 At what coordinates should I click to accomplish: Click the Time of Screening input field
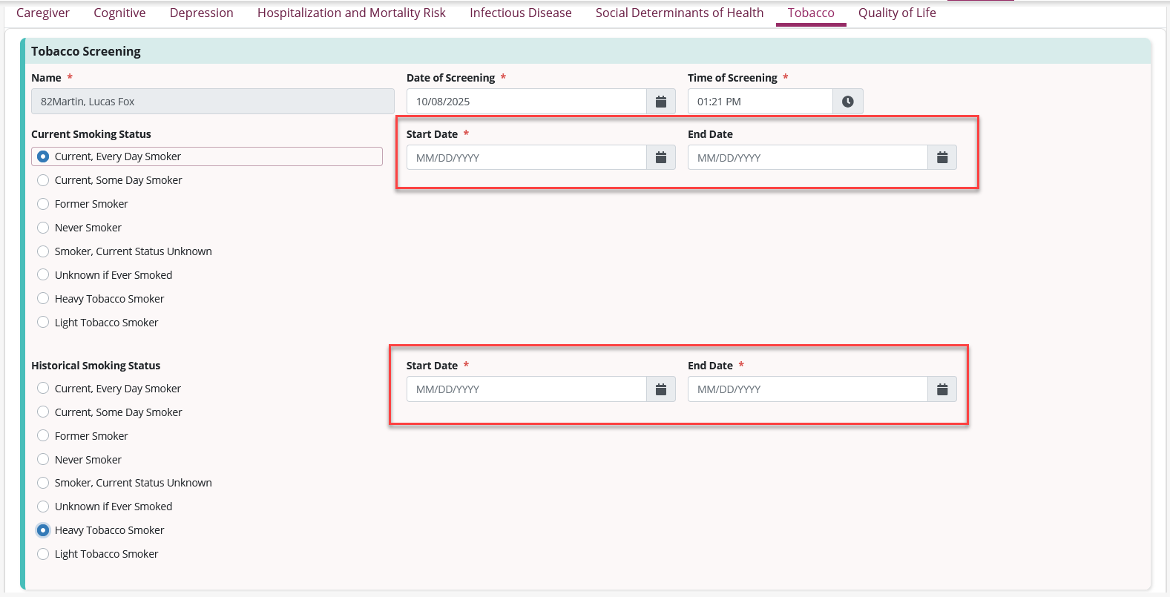(759, 102)
